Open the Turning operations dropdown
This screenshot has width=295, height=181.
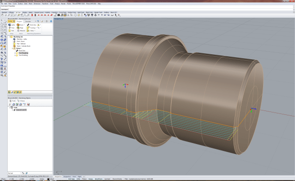(x=36, y=28)
